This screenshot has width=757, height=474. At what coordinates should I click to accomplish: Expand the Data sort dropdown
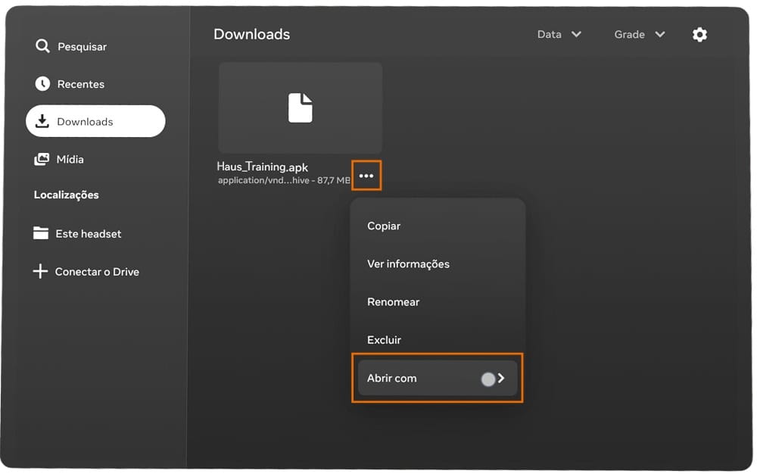click(x=559, y=34)
